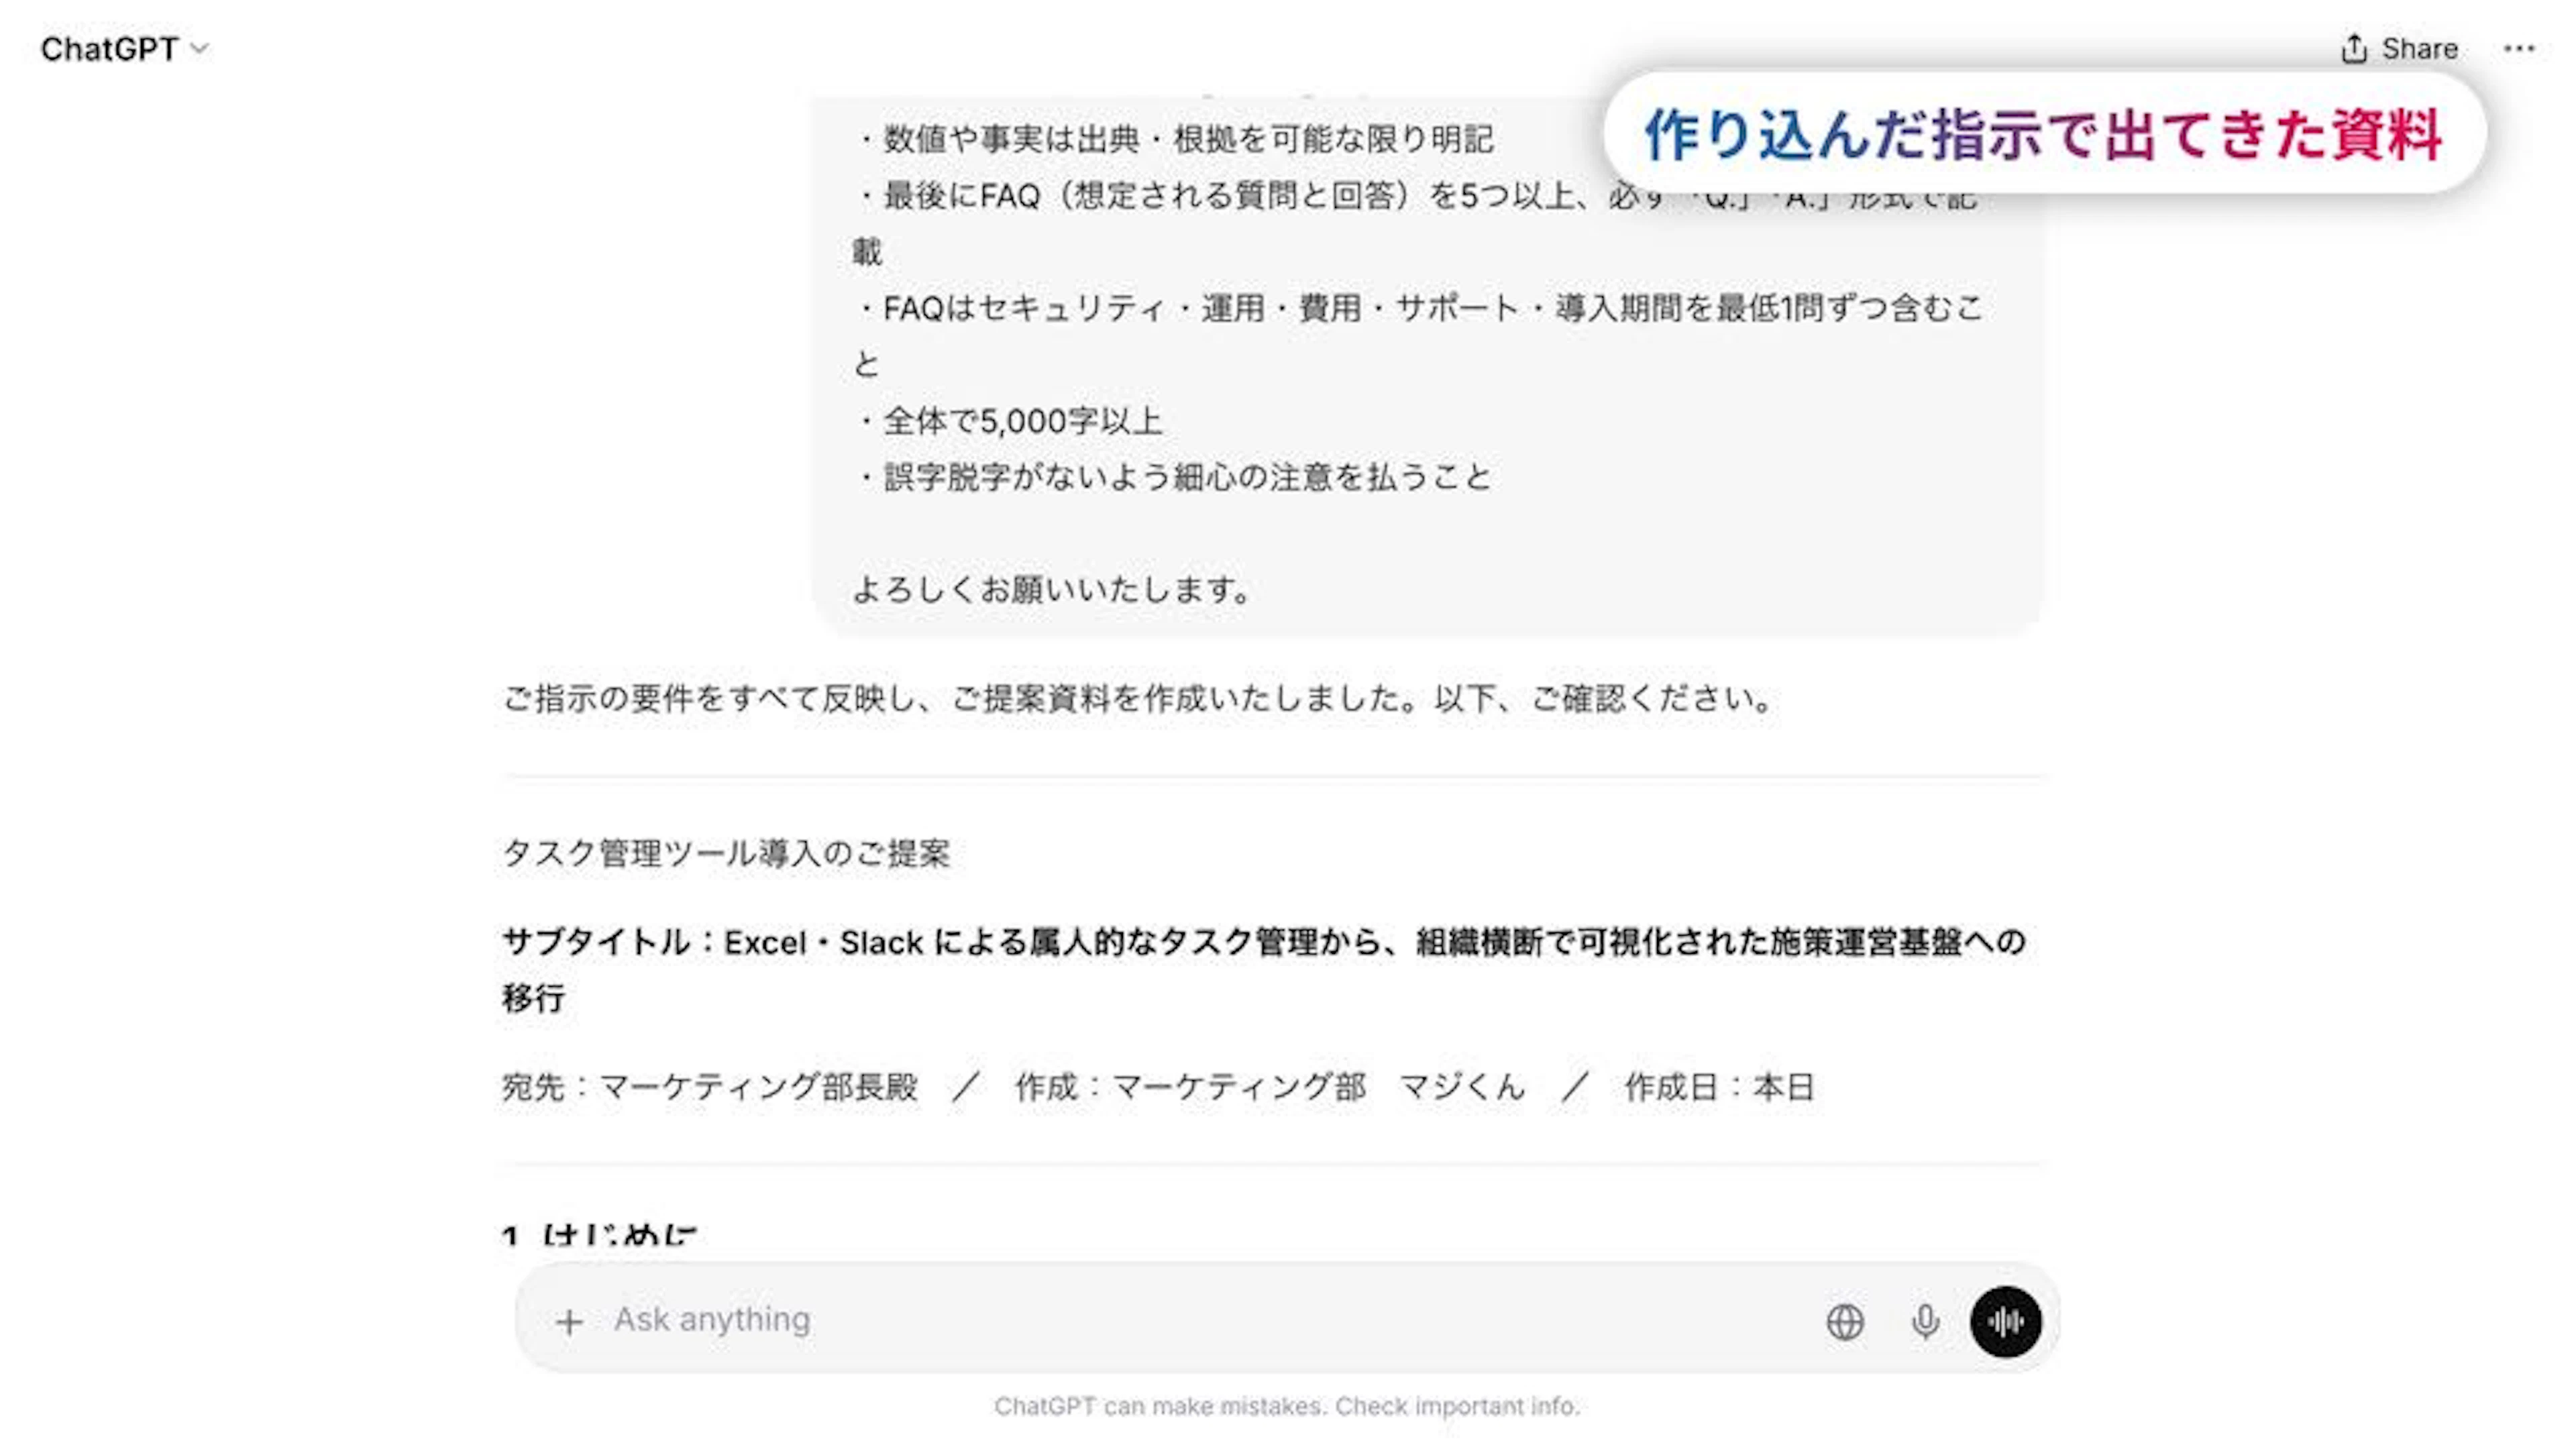Click the 作り込んだ指示で出てきた資料 overlay banner
Image resolution: width=2576 pixels, height=1449 pixels.
2044,133
